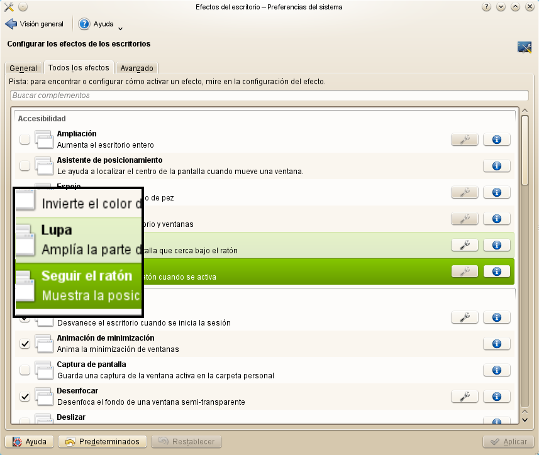The image size is (539, 455).
Task: Click the Ayuda toolbar question icon
Action: (84, 24)
